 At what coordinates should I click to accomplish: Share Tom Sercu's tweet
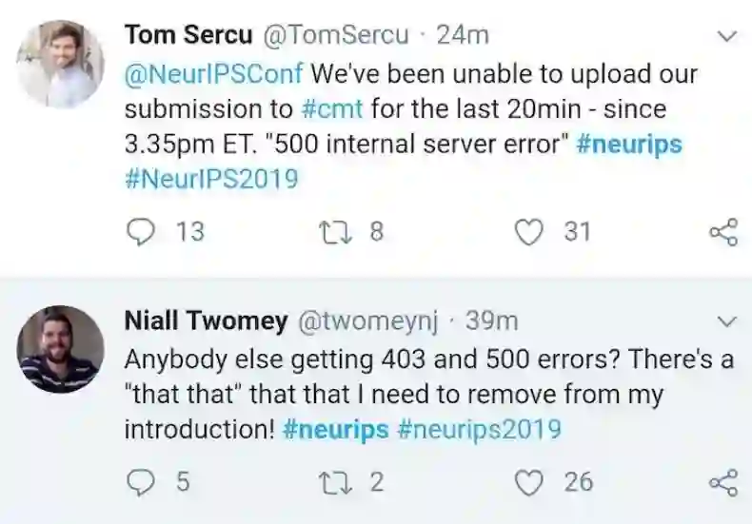point(723,232)
